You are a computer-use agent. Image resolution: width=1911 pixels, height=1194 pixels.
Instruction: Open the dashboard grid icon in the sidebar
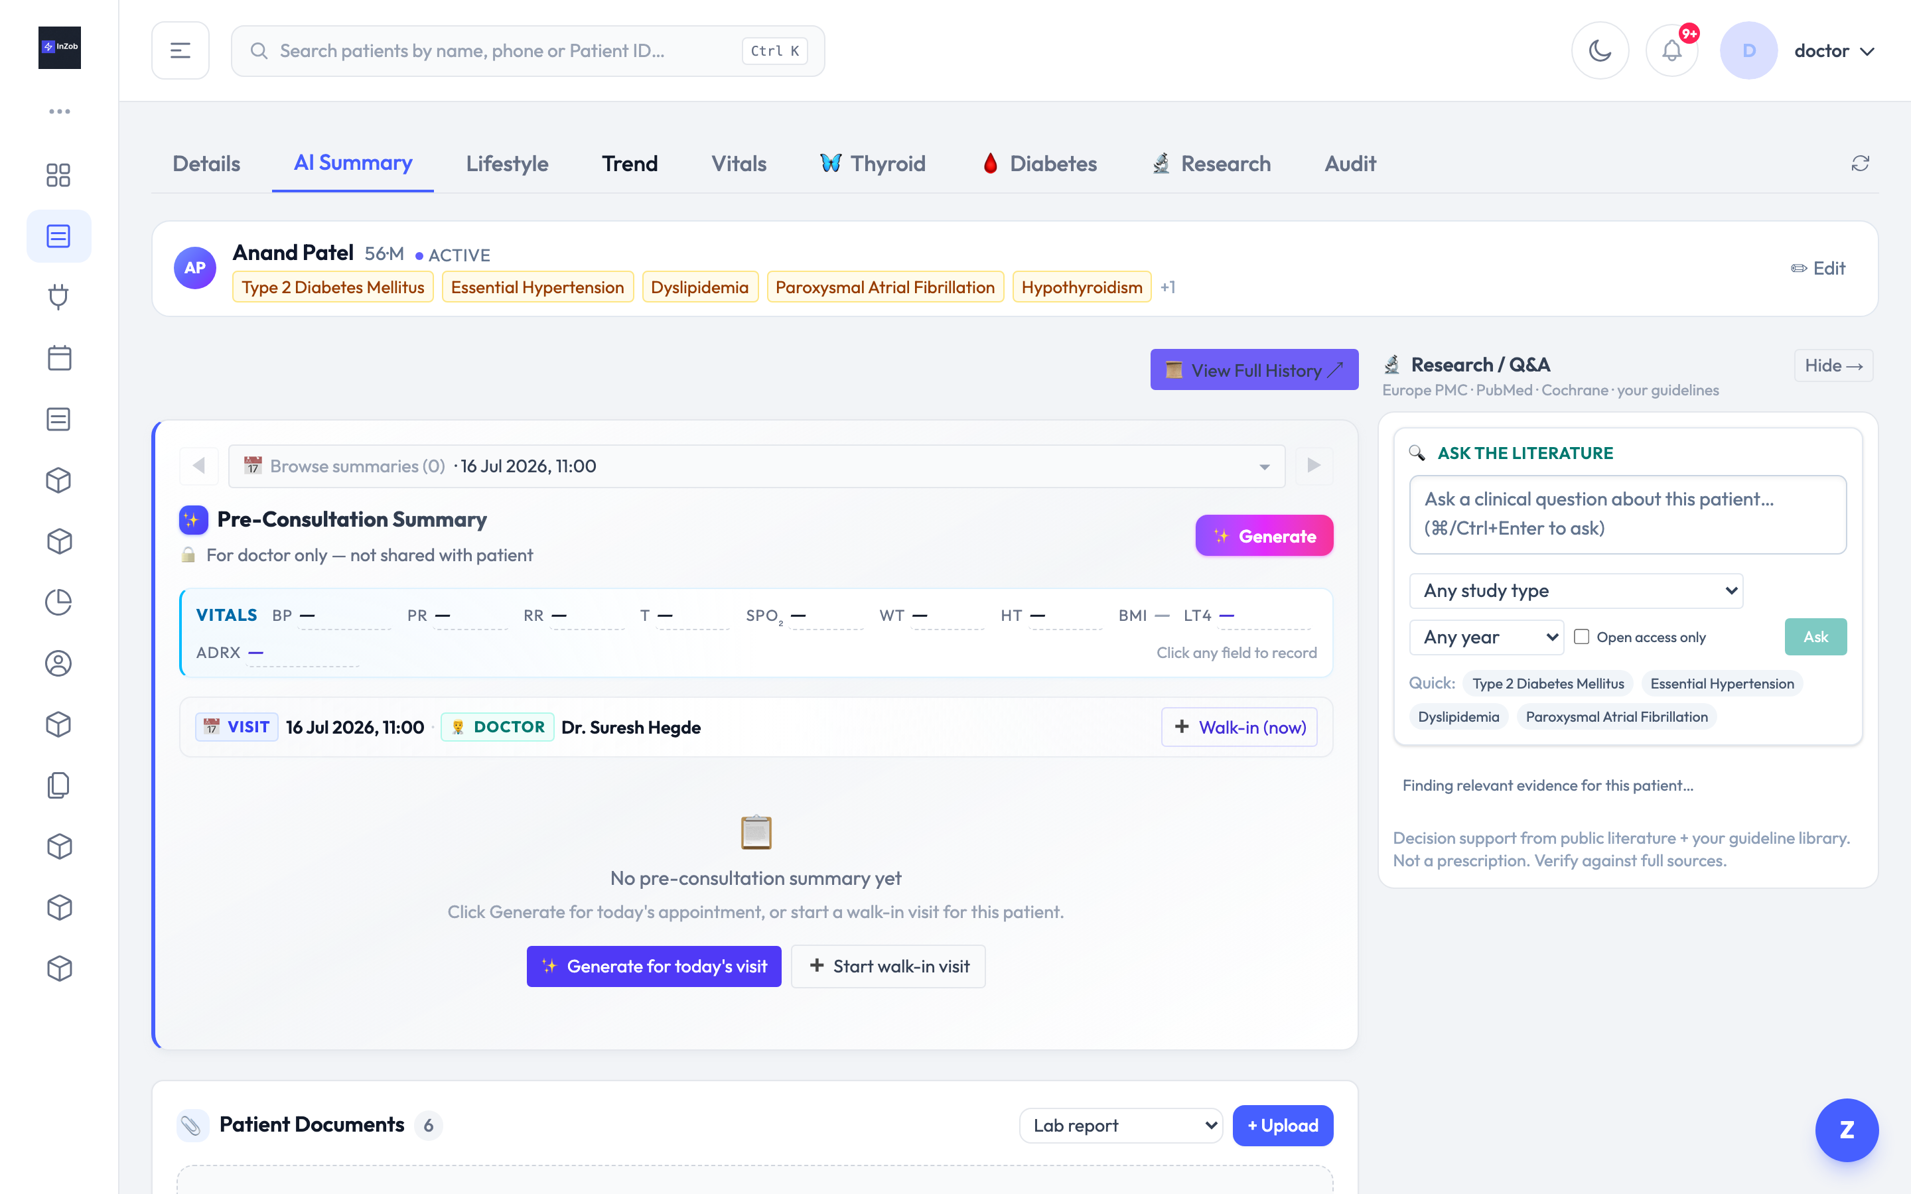tap(58, 174)
